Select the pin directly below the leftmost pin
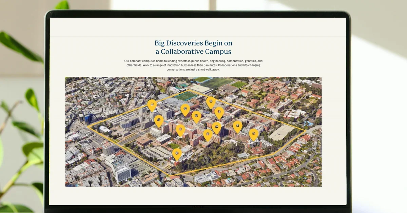Viewport: 407px width, 213px height. (159, 120)
